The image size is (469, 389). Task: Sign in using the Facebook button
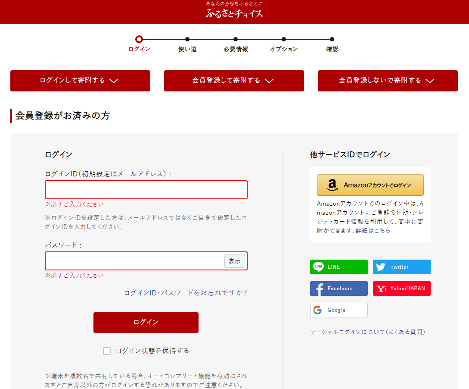tap(339, 289)
